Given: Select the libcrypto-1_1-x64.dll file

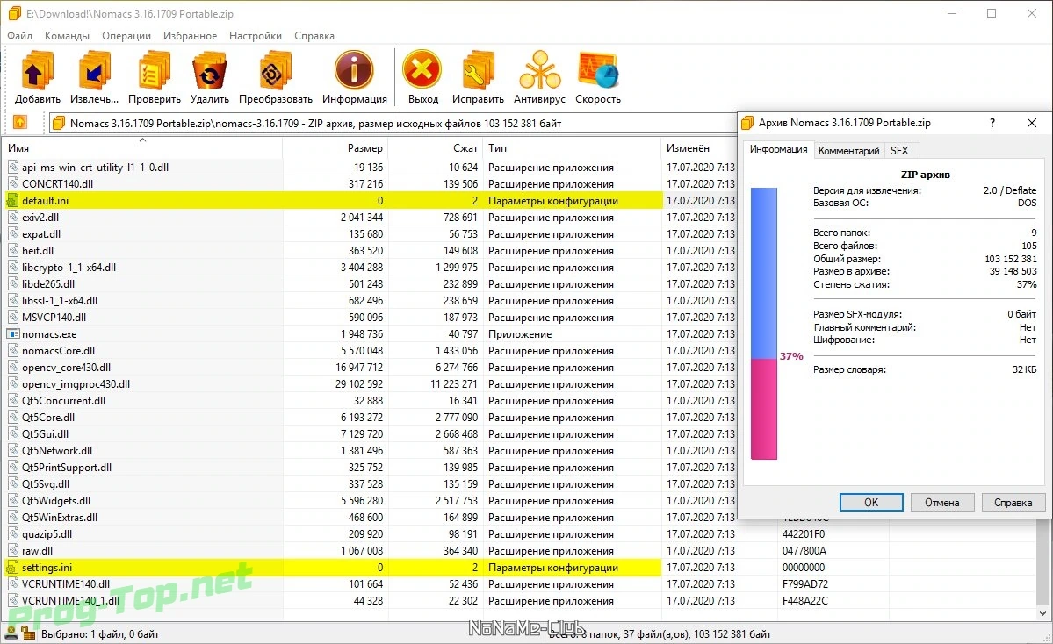Looking at the screenshot, I should (x=69, y=267).
